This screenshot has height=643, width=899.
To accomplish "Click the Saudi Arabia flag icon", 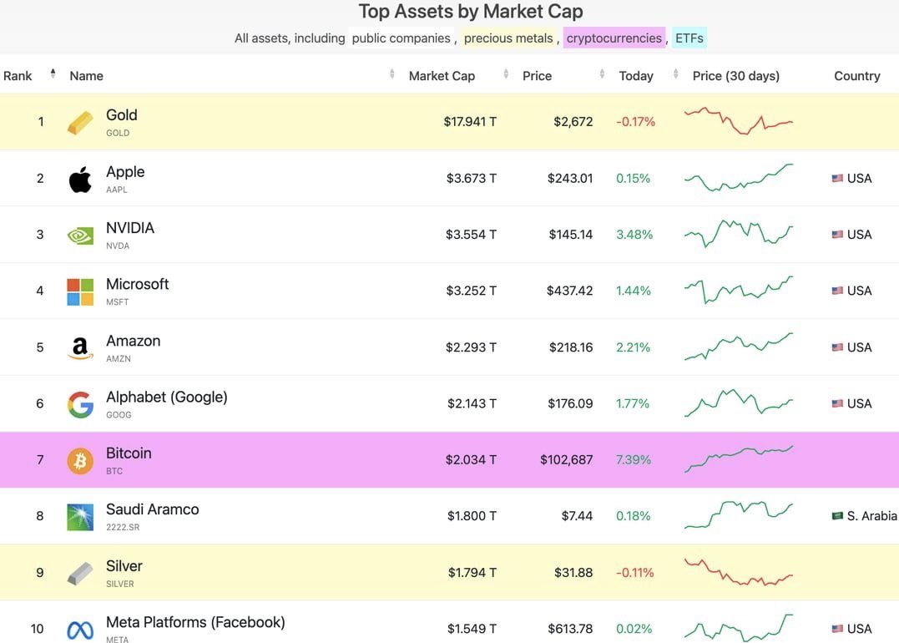I will pos(837,516).
